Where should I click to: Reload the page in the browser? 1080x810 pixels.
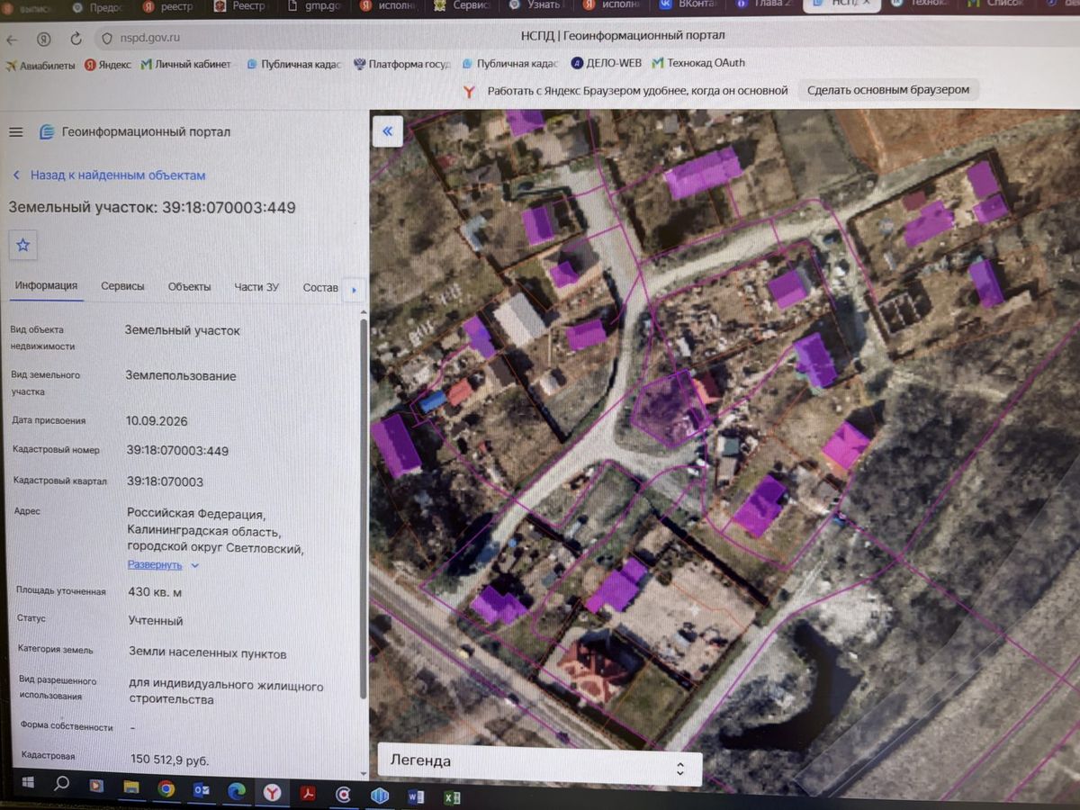click(76, 39)
